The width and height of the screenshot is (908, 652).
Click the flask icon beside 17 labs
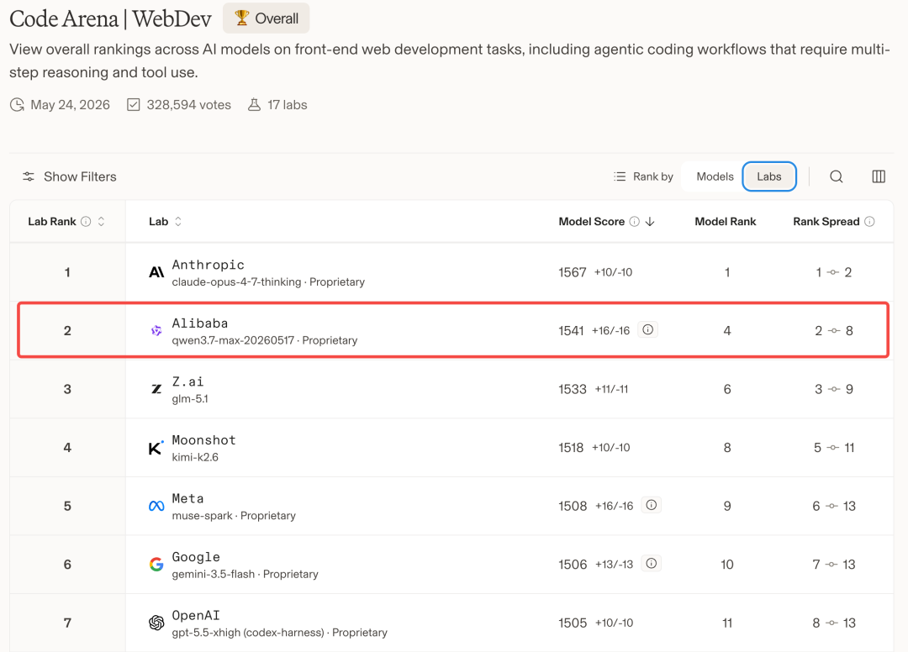(254, 105)
